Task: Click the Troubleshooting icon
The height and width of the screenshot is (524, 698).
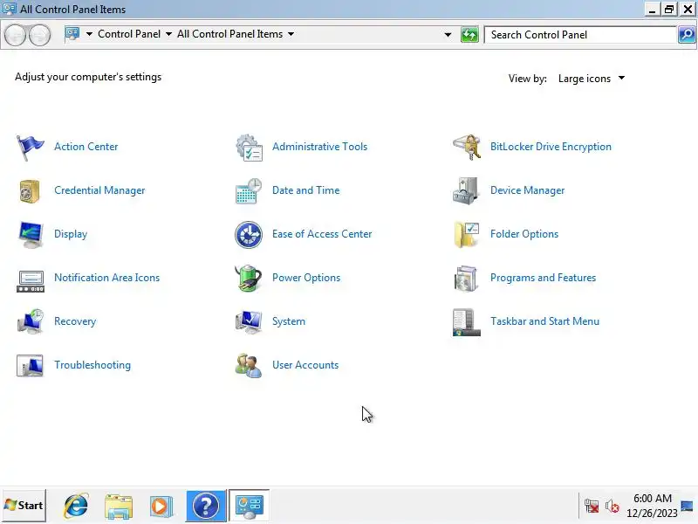Action: [x=30, y=365]
